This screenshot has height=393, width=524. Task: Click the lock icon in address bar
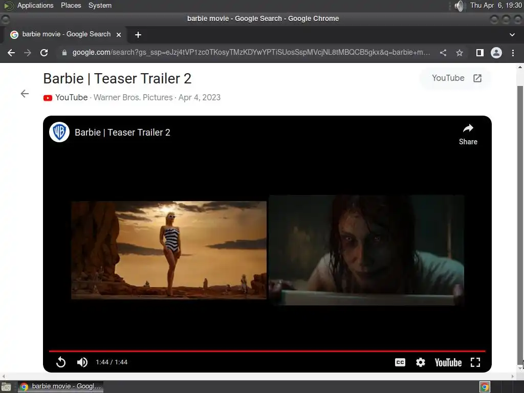(x=64, y=53)
